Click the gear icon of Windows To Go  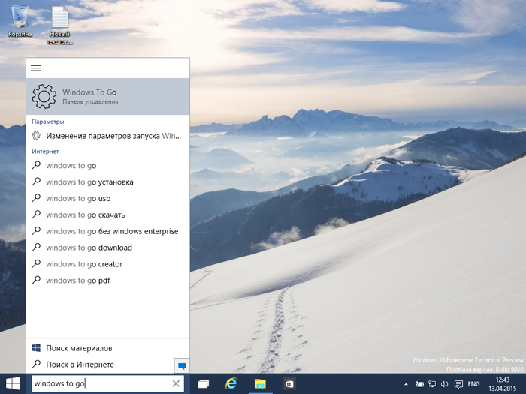44,96
